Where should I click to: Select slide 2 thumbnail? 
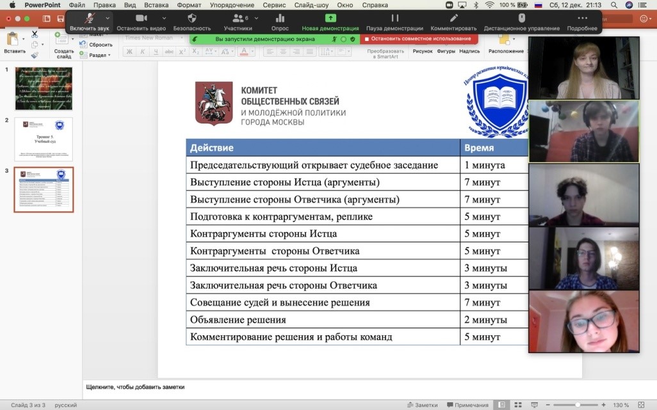pyautogui.click(x=44, y=139)
